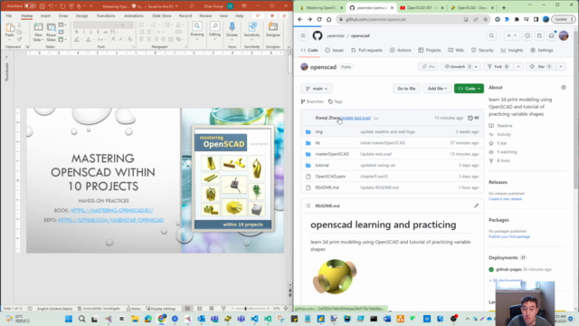Open the green Code dropdown
Screen dimensions: 579x326
pos(469,89)
